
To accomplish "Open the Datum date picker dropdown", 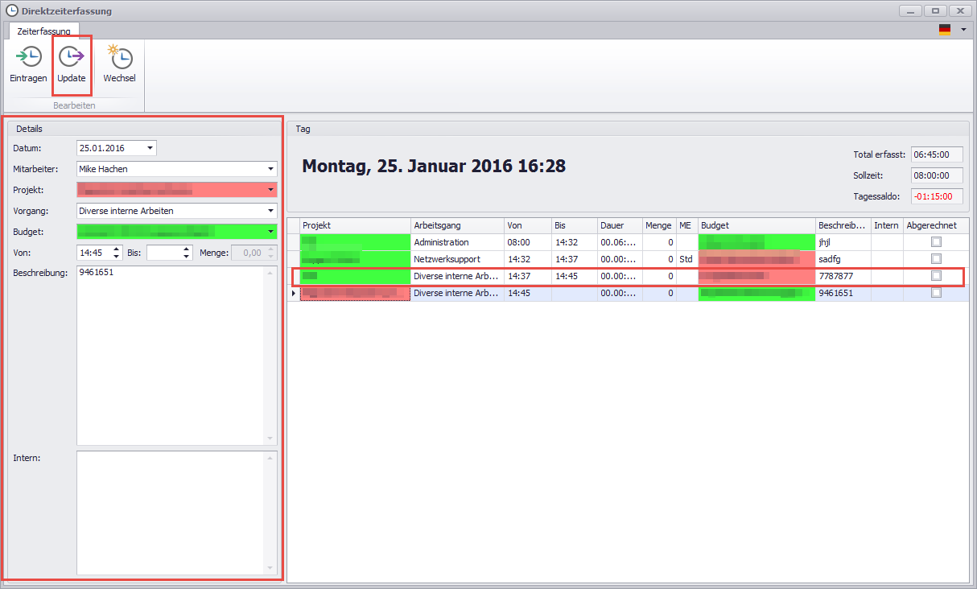I will coord(150,148).
